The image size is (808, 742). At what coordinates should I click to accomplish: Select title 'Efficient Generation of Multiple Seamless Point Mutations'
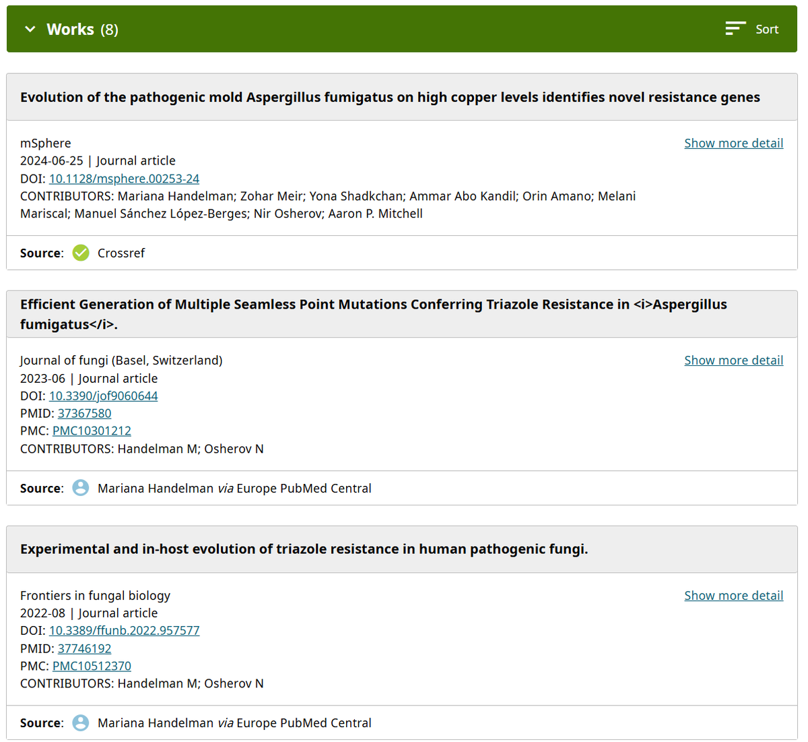coord(374,314)
